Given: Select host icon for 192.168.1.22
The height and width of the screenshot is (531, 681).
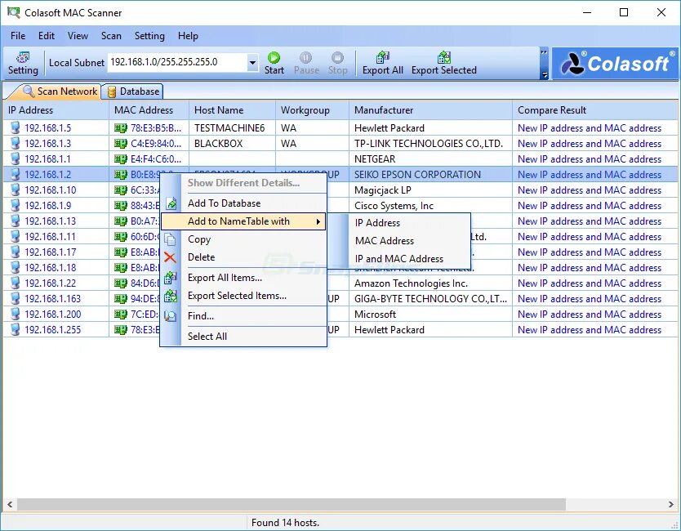Looking at the screenshot, I should point(16,283).
